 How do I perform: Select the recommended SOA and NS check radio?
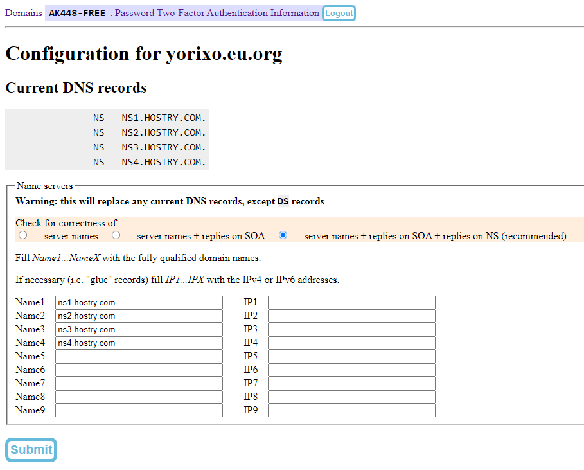click(x=283, y=235)
